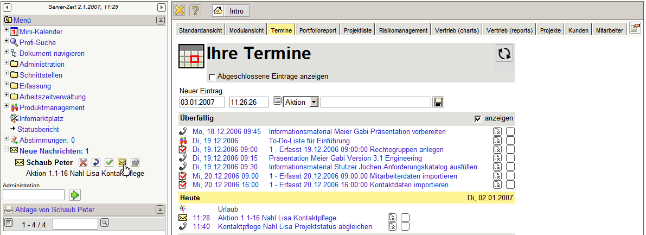Click the green arrow go button
Image resolution: width=646 pixels, height=235 pixels.
coord(74,194)
